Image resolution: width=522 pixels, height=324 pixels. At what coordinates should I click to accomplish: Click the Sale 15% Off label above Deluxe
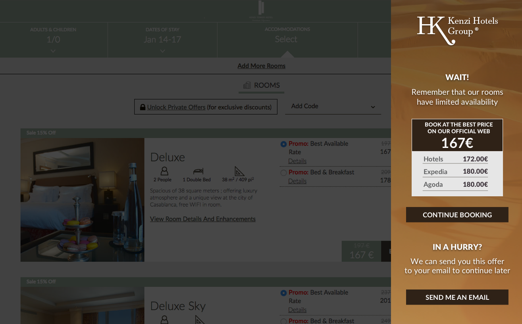coord(41,133)
